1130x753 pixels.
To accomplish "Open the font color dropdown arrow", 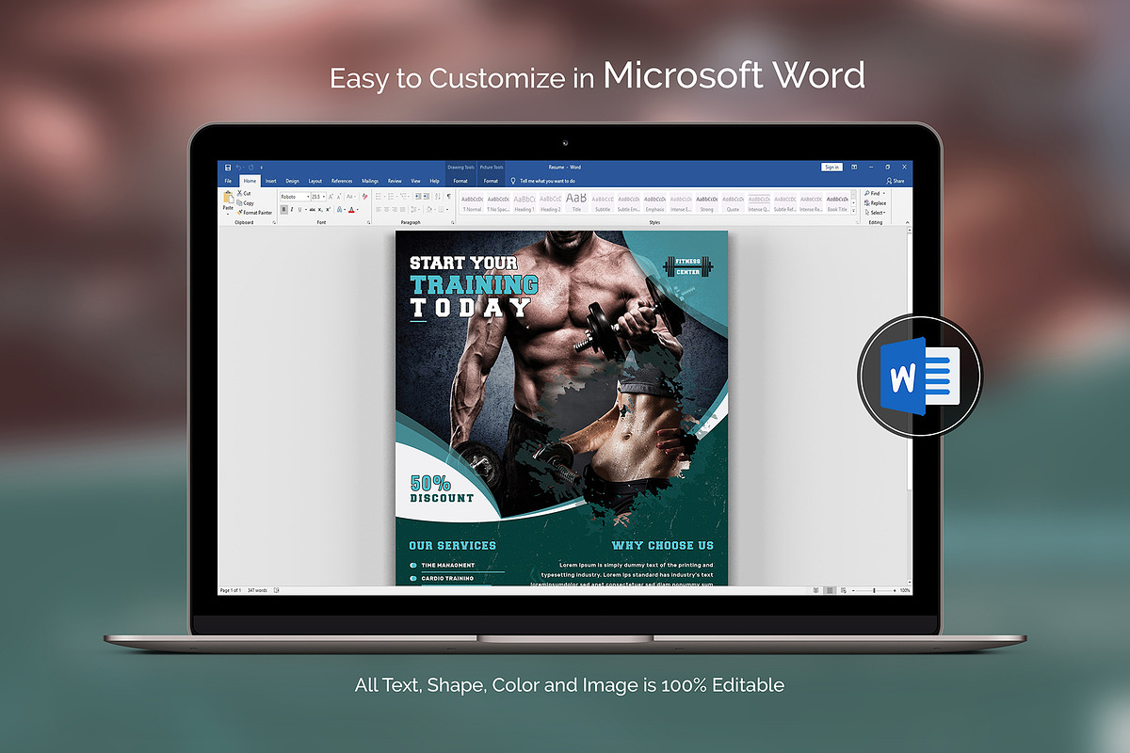I will click(x=358, y=210).
